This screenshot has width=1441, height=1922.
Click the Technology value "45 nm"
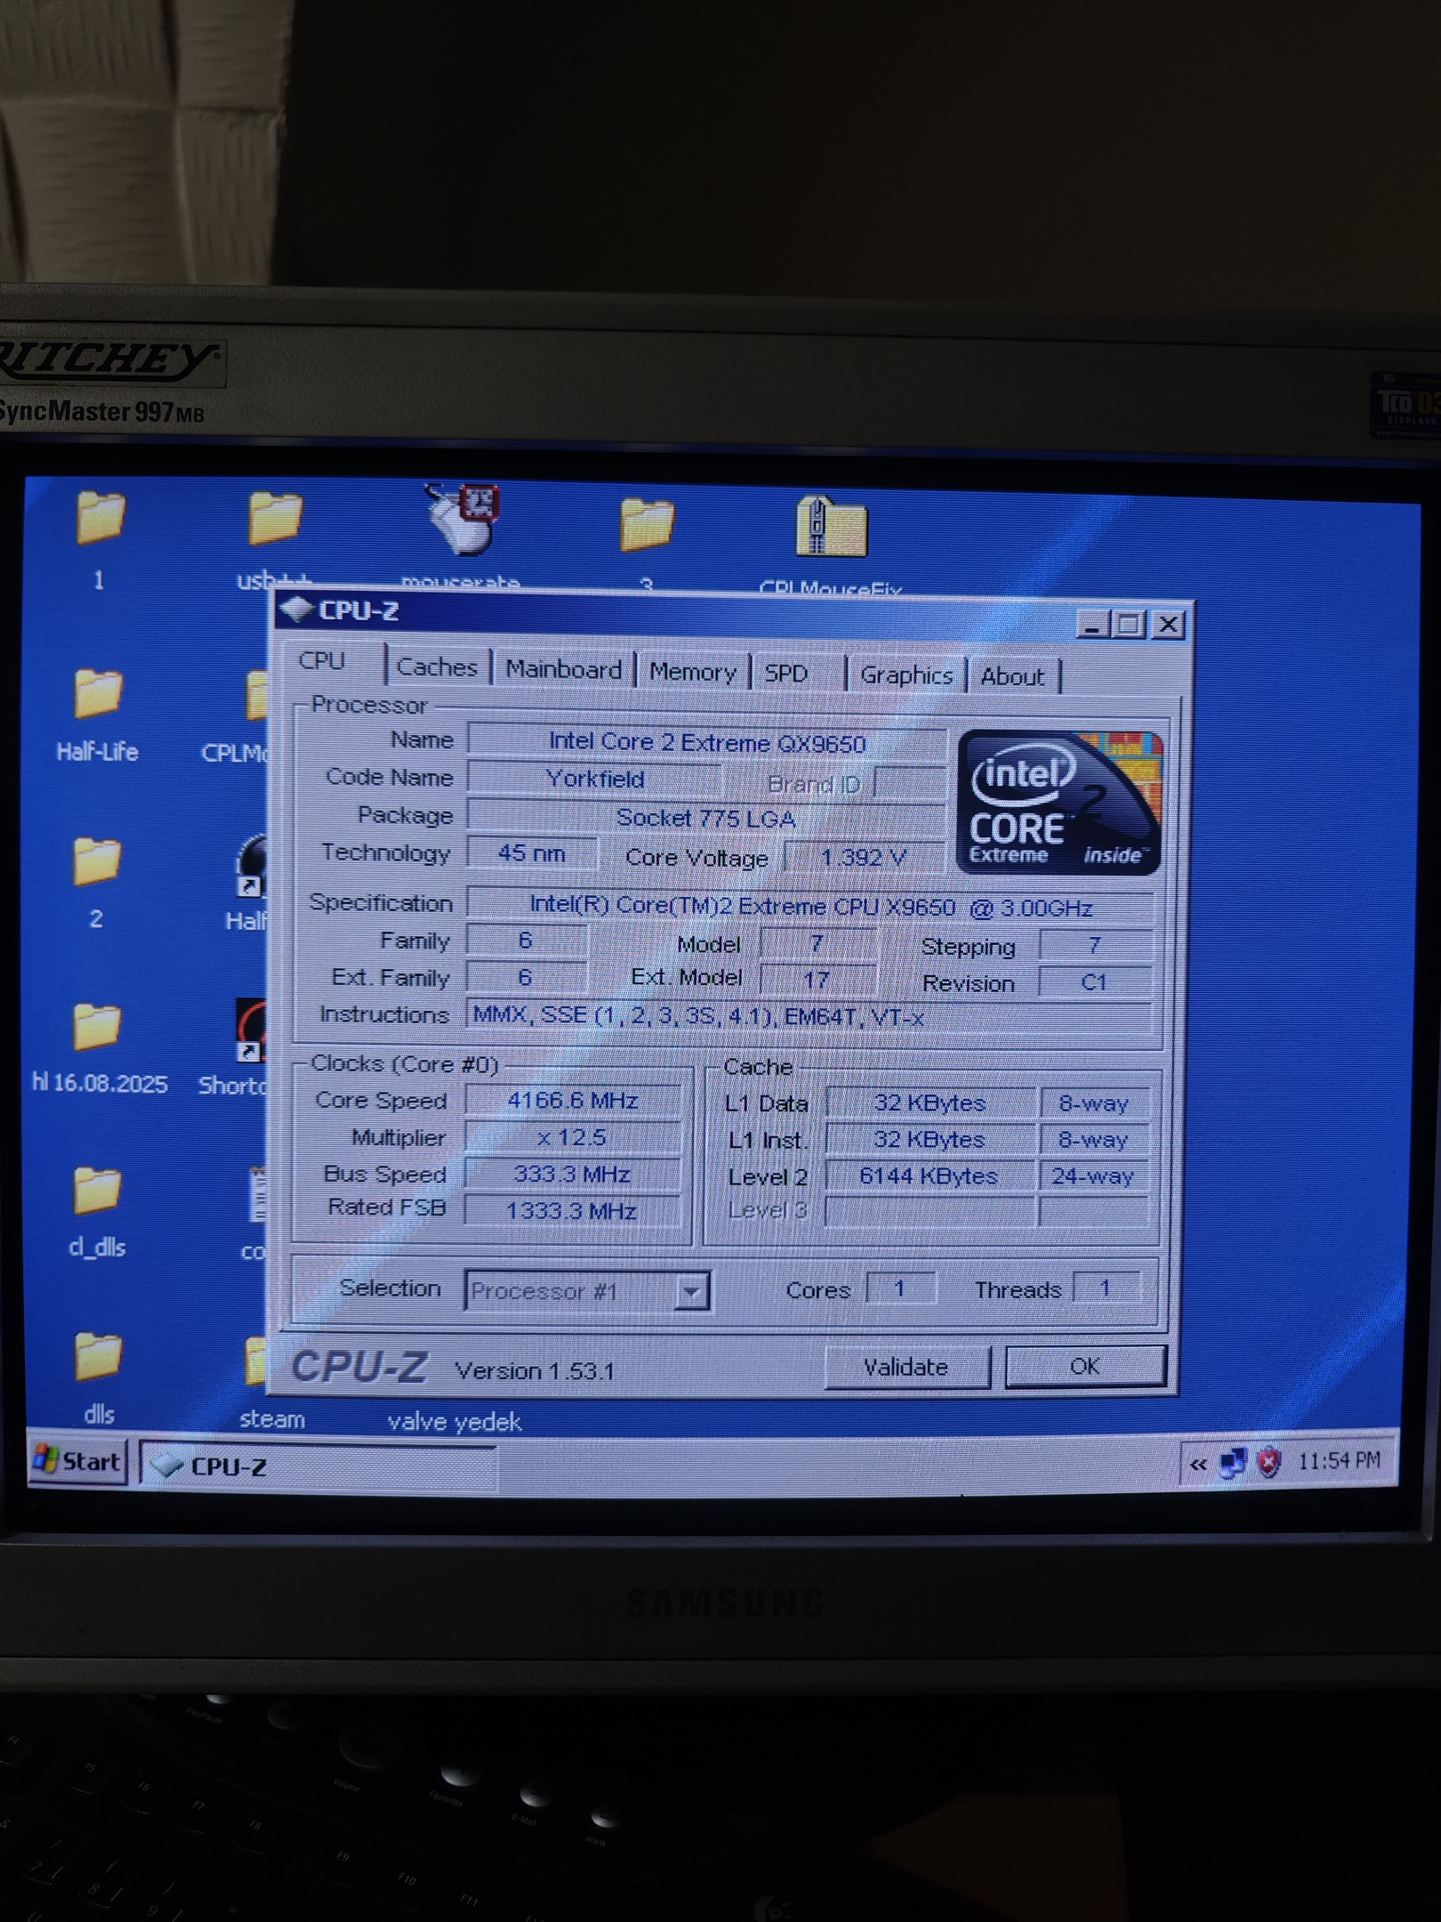click(x=532, y=853)
